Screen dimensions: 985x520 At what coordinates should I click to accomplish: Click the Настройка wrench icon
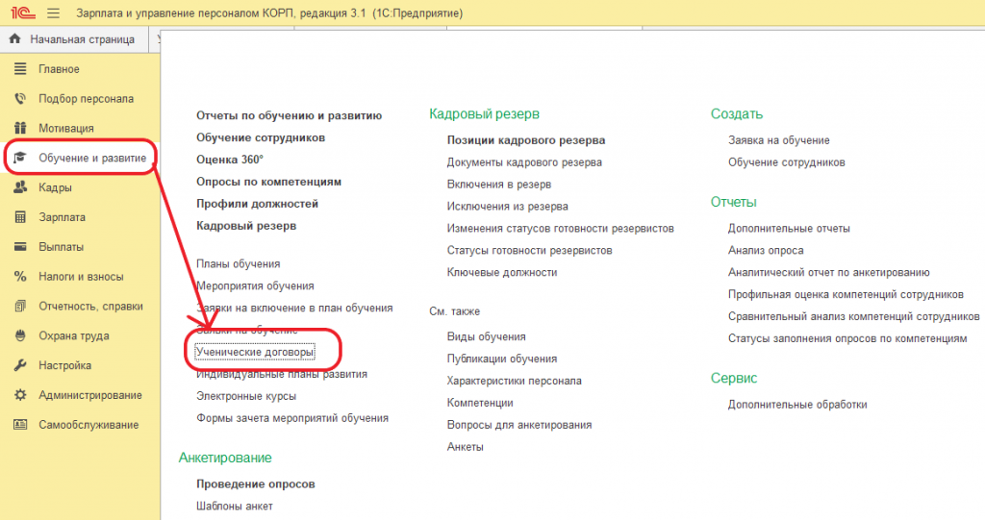point(20,365)
